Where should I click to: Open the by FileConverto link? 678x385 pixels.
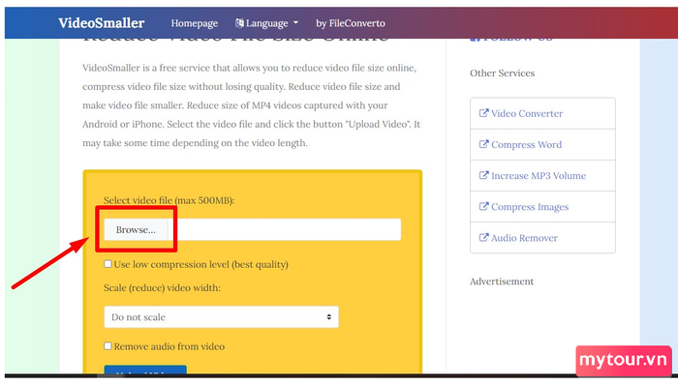point(351,23)
